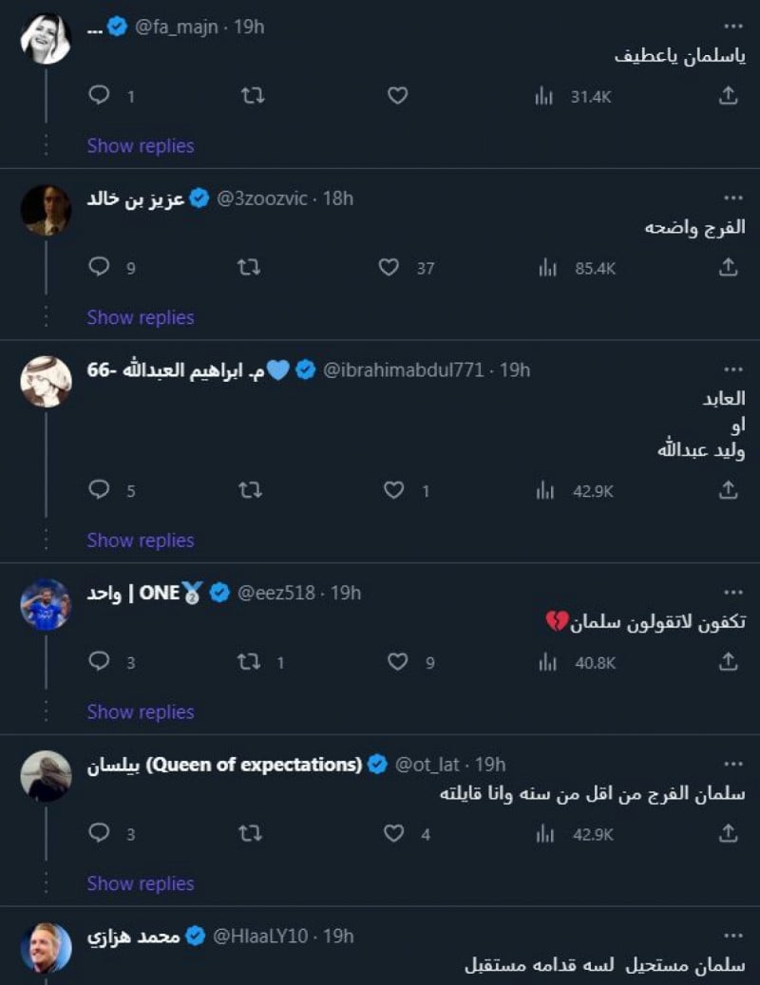760x985 pixels.
Task: Expand replies under واحد ONE's tweet
Action: tap(140, 711)
